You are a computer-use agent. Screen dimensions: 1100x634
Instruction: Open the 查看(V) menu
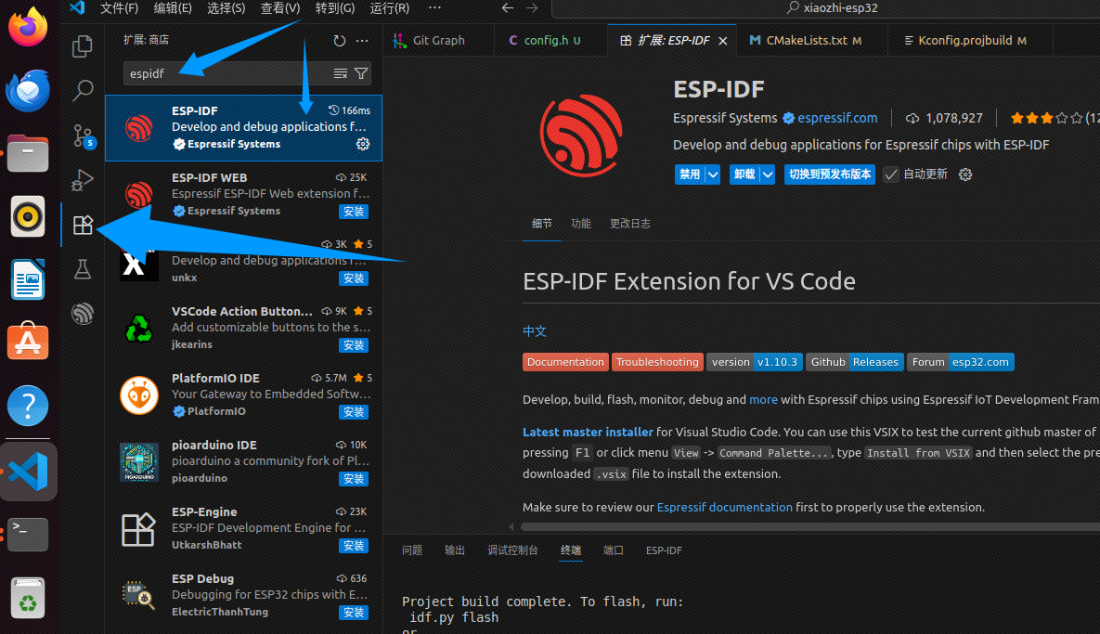click(280, 7)
